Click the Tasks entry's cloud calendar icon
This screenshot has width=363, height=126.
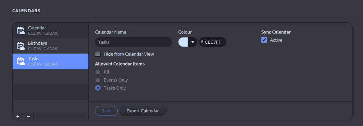point(21,61)
